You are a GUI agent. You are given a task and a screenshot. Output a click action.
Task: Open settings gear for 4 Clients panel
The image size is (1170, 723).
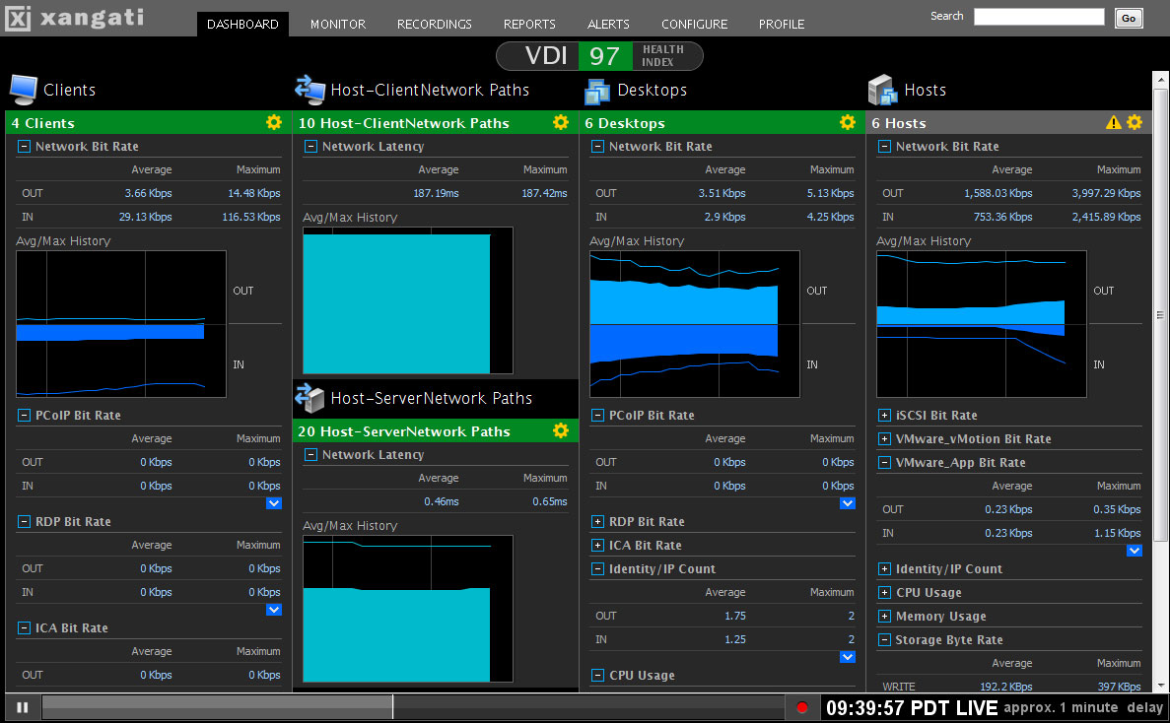tap(274, 122)
